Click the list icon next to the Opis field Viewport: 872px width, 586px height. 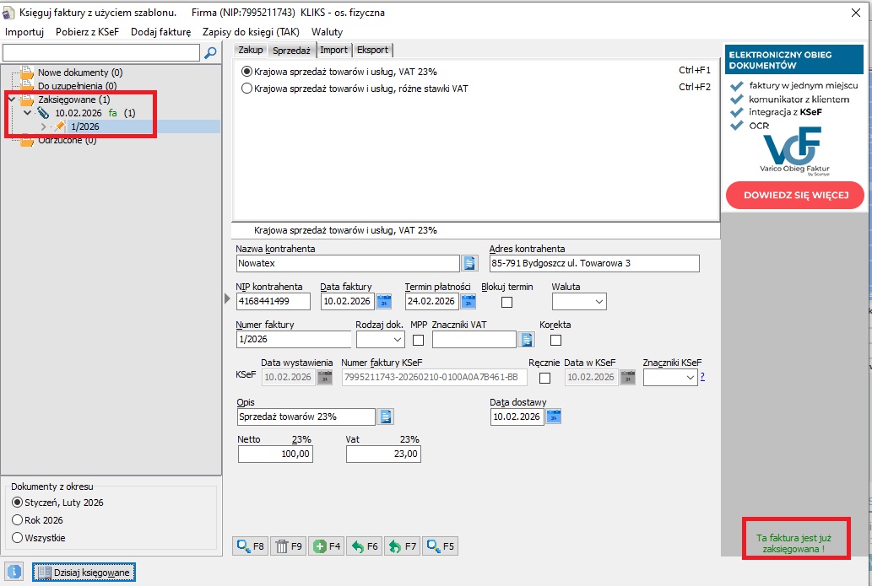(x=386, y=417)
